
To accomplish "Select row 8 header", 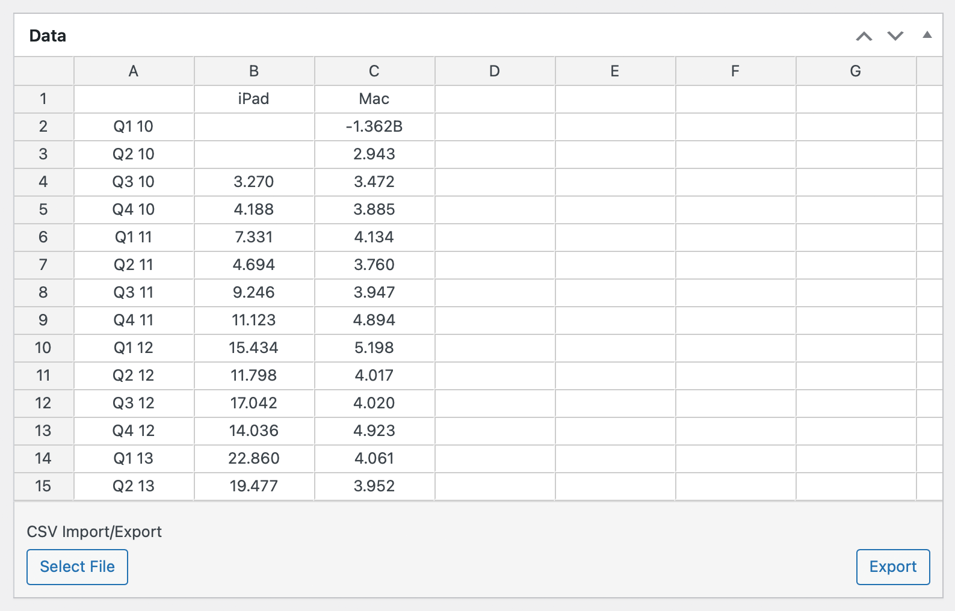I will tap(43, 292).
